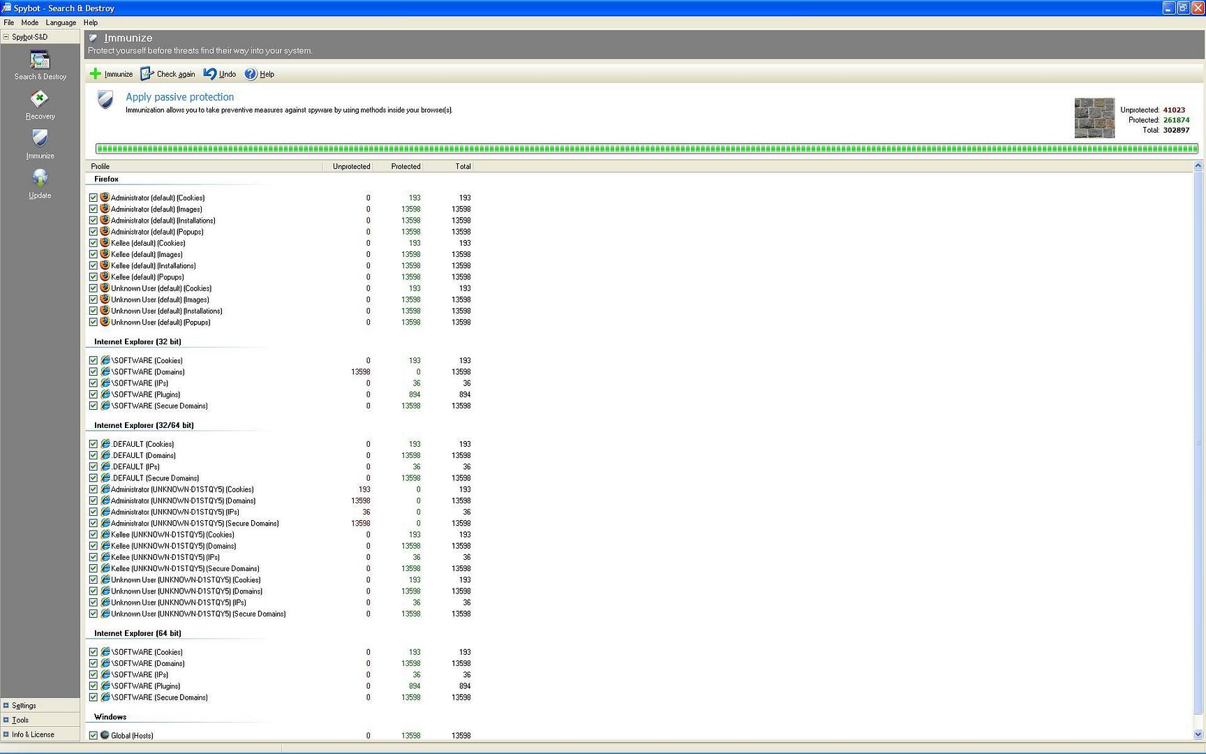Toggle Kellee (UNKNOWN-D1STQY5) (Secure Domains) checkbox
Image resolution: width=1206 pixels, height=754 pixels.
click(x=94, y=568)
